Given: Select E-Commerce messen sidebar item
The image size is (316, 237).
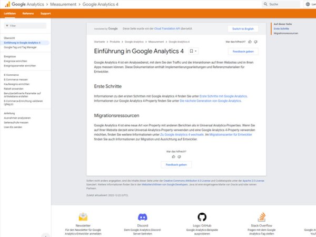Looking at the screenshot, I should (x=16, y=80).
